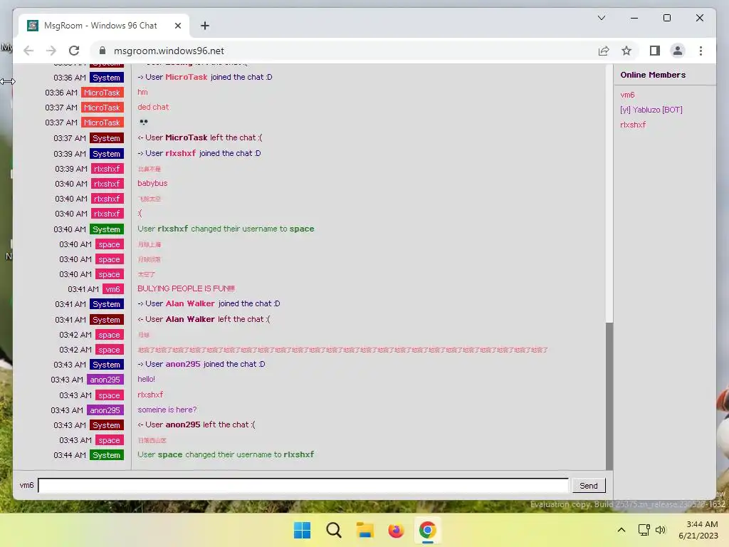Screen dimensions: 729x547
Task: Click 'rlxshxf changed their username to space' message
Action: pos(226,229)
